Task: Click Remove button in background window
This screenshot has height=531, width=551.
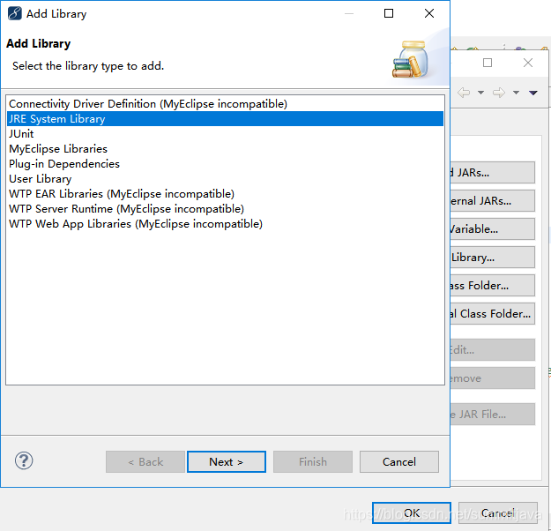Action: point(492,378)
